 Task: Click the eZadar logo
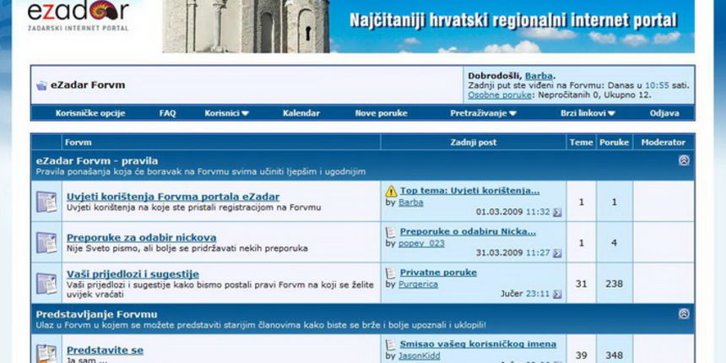78,16
